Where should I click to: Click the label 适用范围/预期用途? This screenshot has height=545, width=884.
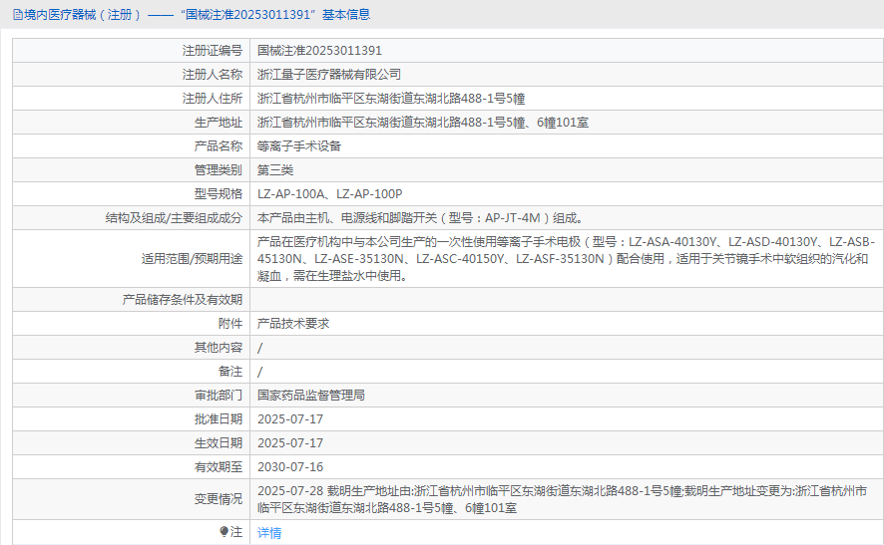(x=192, y=259)
